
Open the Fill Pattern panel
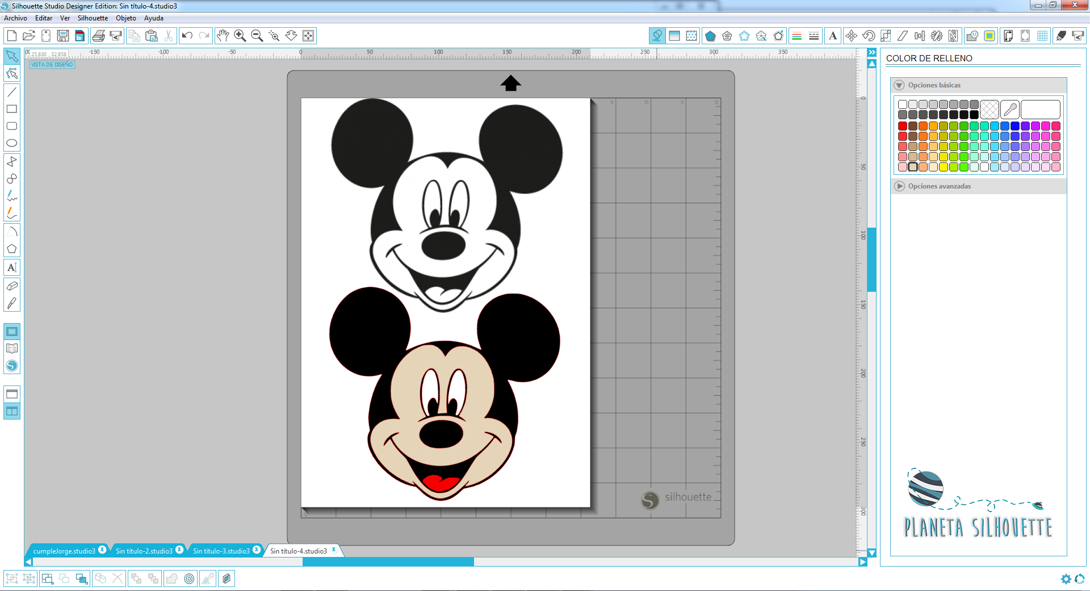tap(691, 36)
